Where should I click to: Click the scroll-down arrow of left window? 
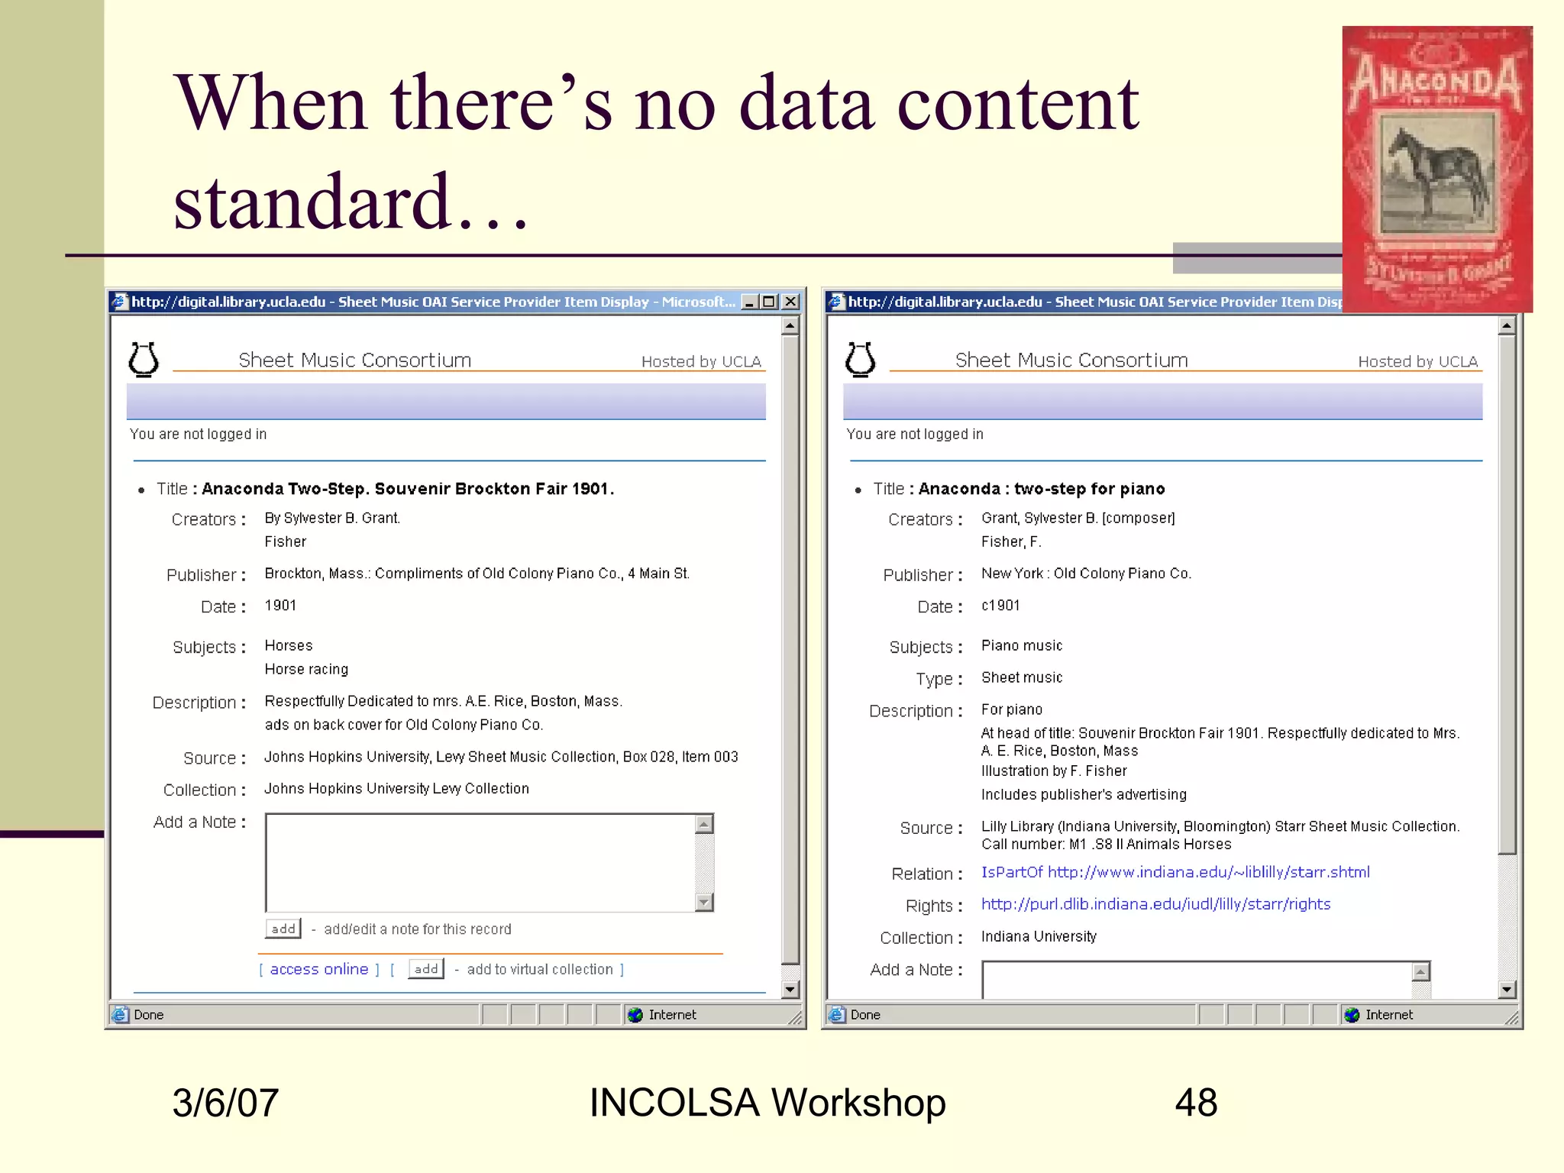coord(790,990)
